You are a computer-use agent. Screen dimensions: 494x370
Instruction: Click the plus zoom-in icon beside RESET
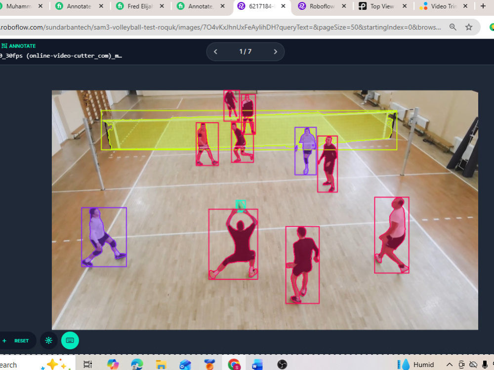pyautogui.click(x=4, y=341)
